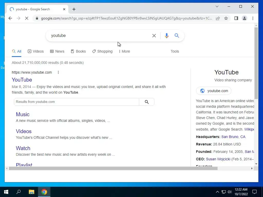Click the vertical scrollbar thumb
Image resolution: width=263 pixels, height=197 pixels.
(x=256, y=63)
